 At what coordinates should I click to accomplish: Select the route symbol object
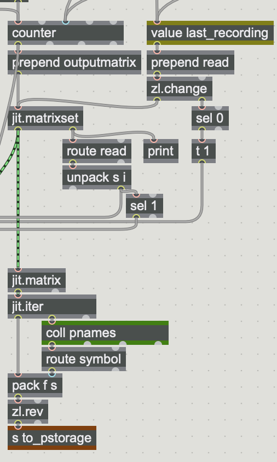(84, 359)
